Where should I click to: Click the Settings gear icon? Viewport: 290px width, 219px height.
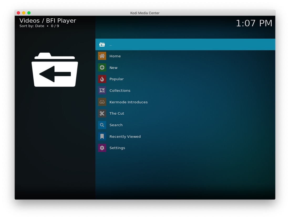[x=102, y=148]
